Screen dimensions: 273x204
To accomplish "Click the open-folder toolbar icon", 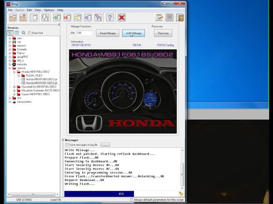I will coord(13,17).
